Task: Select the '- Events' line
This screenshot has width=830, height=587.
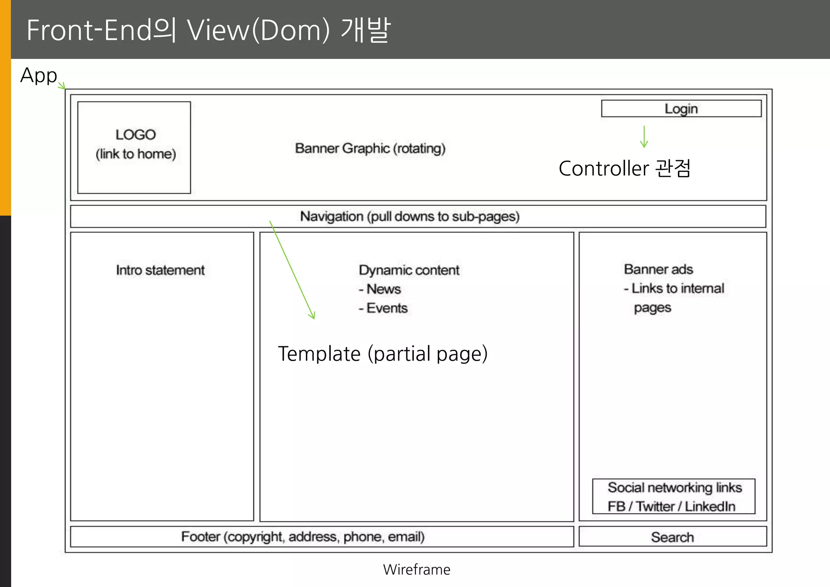Action: tap(383, 308)
